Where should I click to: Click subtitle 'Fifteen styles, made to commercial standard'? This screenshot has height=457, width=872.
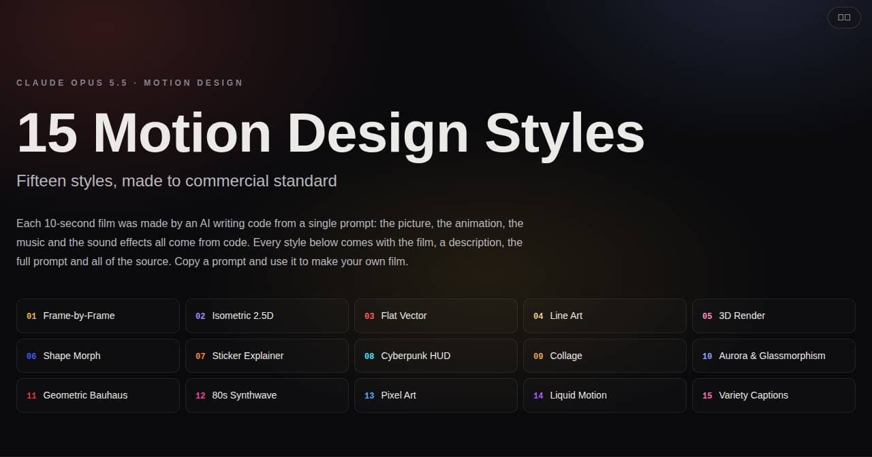[x=176, y=181]
